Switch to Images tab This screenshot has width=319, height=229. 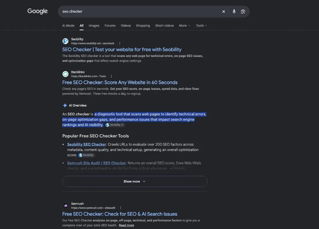[x=94, y=26]
